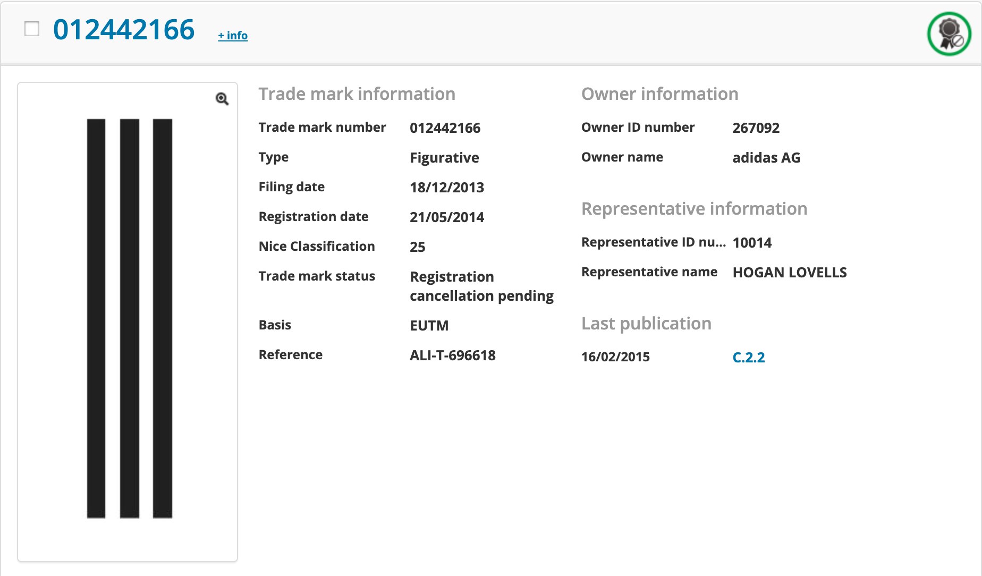This screenshot has height=576, width=982.
Task: Select the Type value Figurative
Action: pyautogui.click(x=444, y=157)
